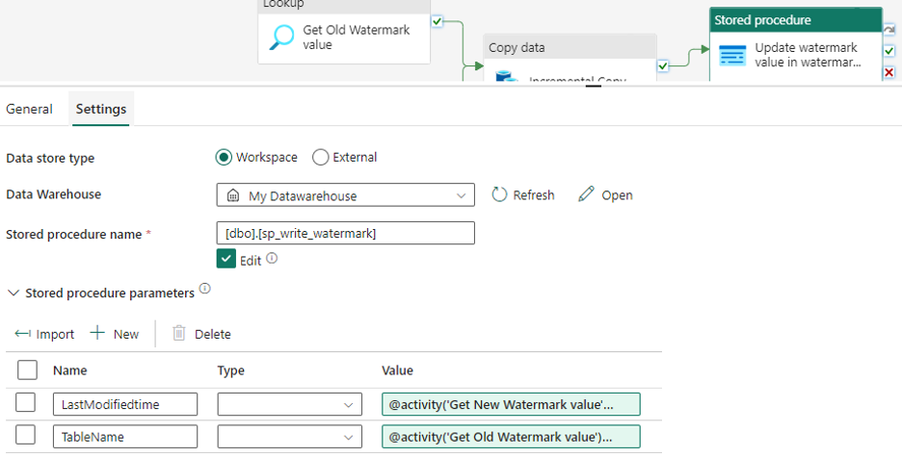902x458 pixels.
Task: Click the Value column header
Action: click(x=397, y=370)
